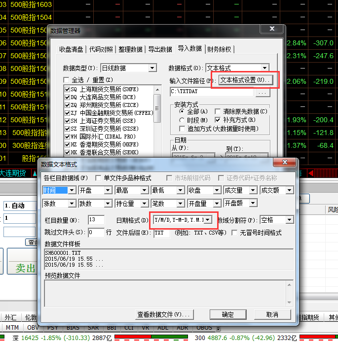The image size is (338, 342).
Task: Open the 成交额 column field dropdown
Action: coord(290,190)
